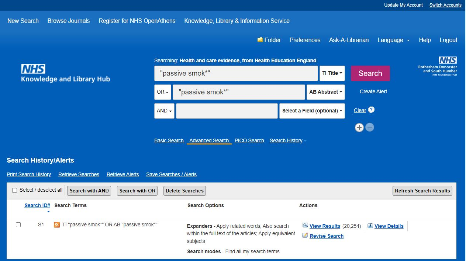Remove a search row with minus icon
Viewport: 466px width, 261px height.
click(x=370, y=128)
